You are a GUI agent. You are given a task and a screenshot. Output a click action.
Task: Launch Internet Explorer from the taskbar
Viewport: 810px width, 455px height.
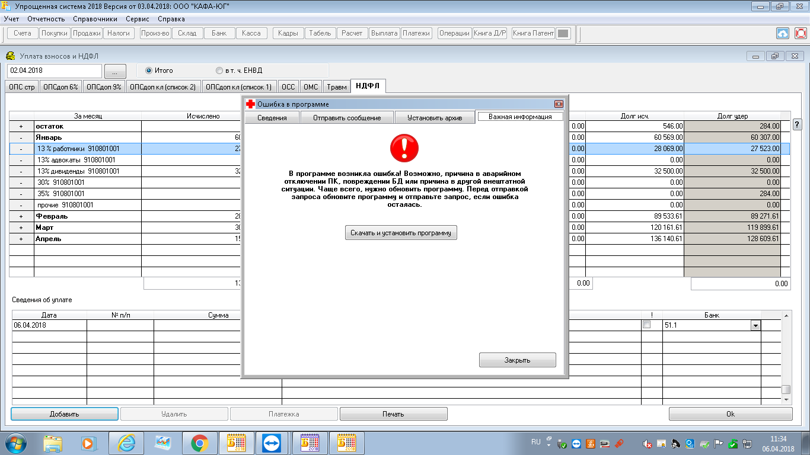click(x=126, y=443)
